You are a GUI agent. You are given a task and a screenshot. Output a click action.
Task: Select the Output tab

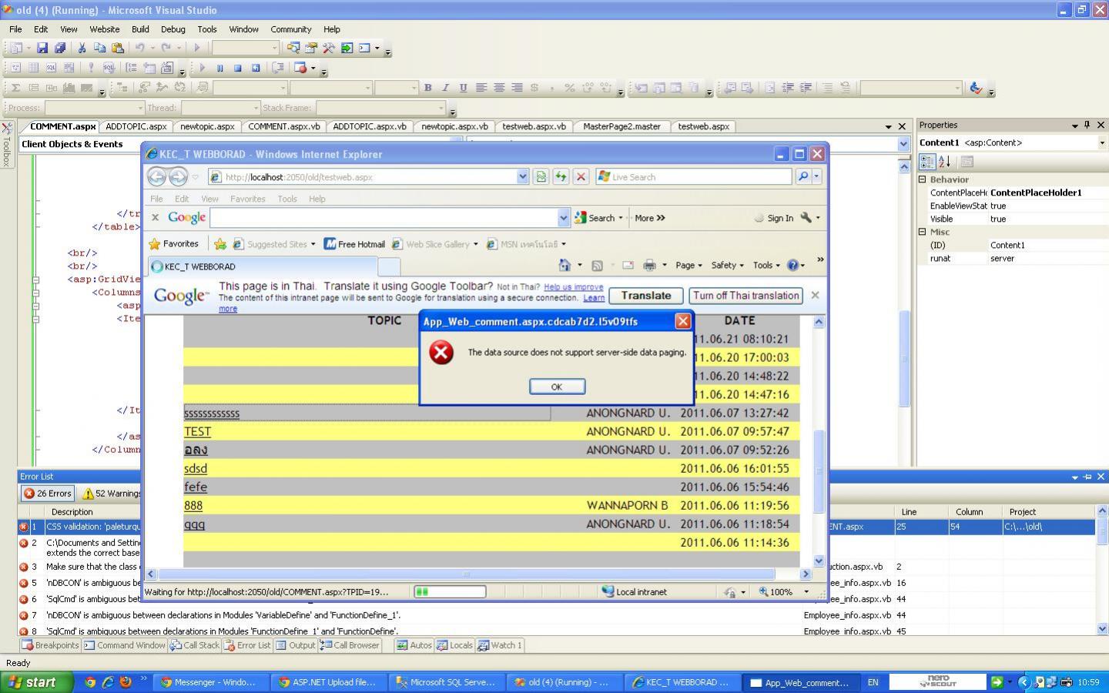296,645
